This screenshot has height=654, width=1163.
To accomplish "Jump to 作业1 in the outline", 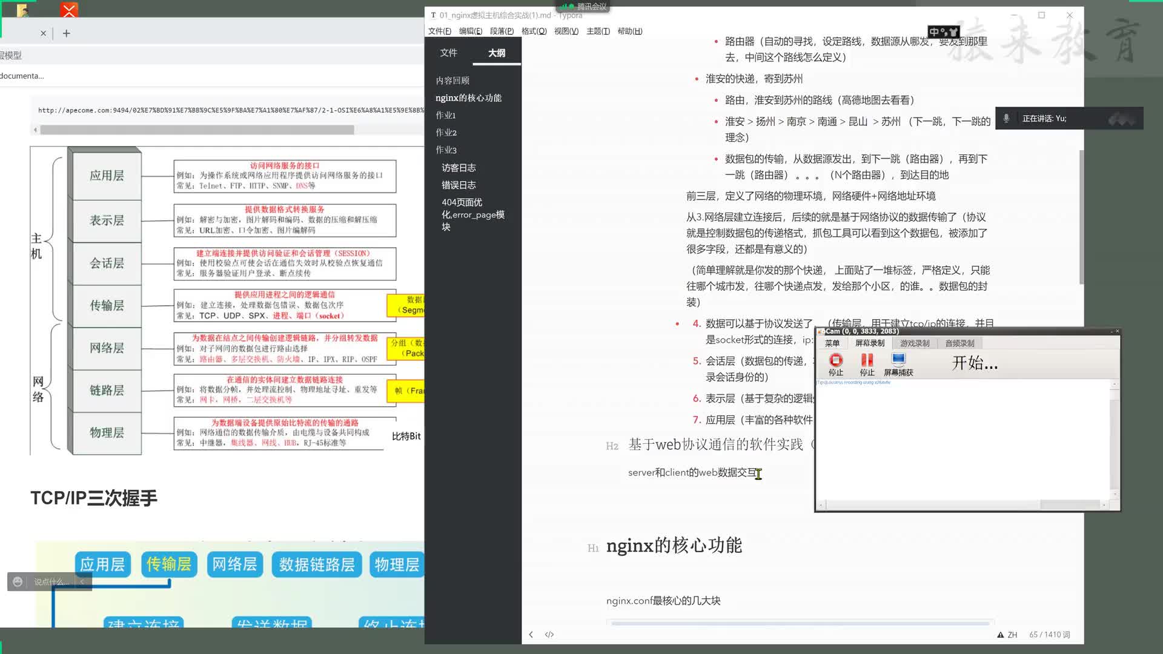I will 446,115.
